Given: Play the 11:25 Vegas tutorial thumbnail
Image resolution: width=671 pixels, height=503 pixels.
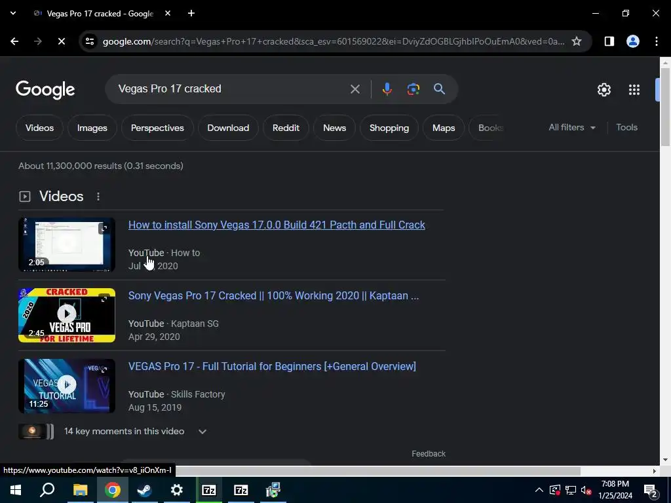Looking at the screenshot, I should coord(67,386).
